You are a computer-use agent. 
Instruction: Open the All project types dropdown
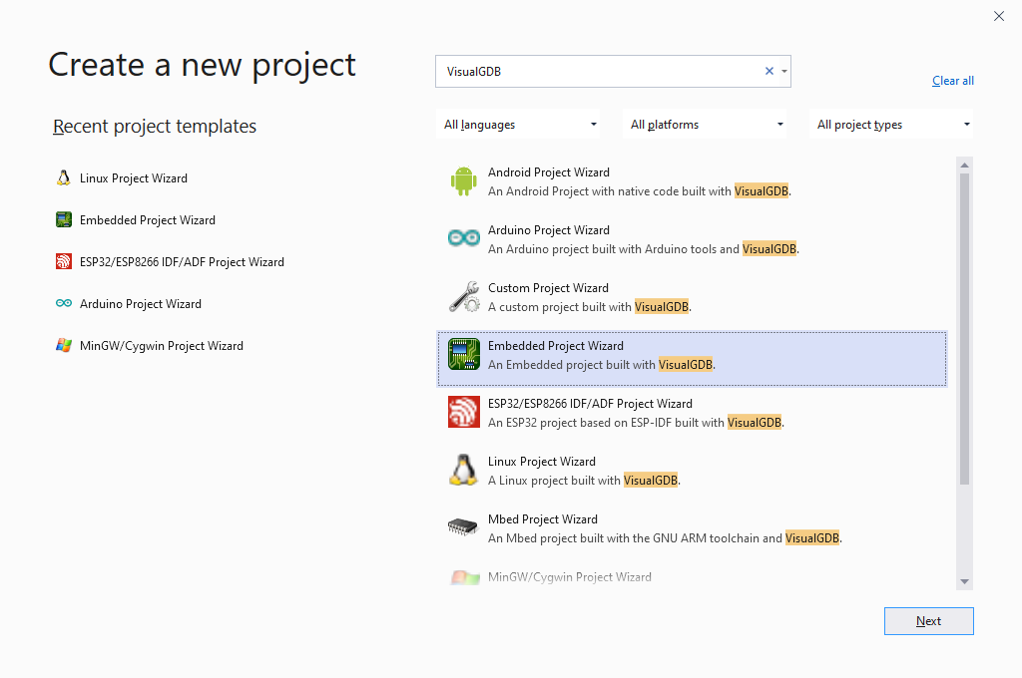[x=892, y=125]
